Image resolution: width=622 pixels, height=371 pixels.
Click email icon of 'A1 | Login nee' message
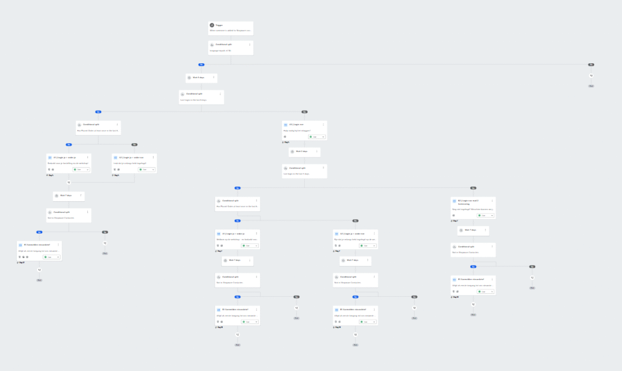pyautogui.click(x=285, y=125)
